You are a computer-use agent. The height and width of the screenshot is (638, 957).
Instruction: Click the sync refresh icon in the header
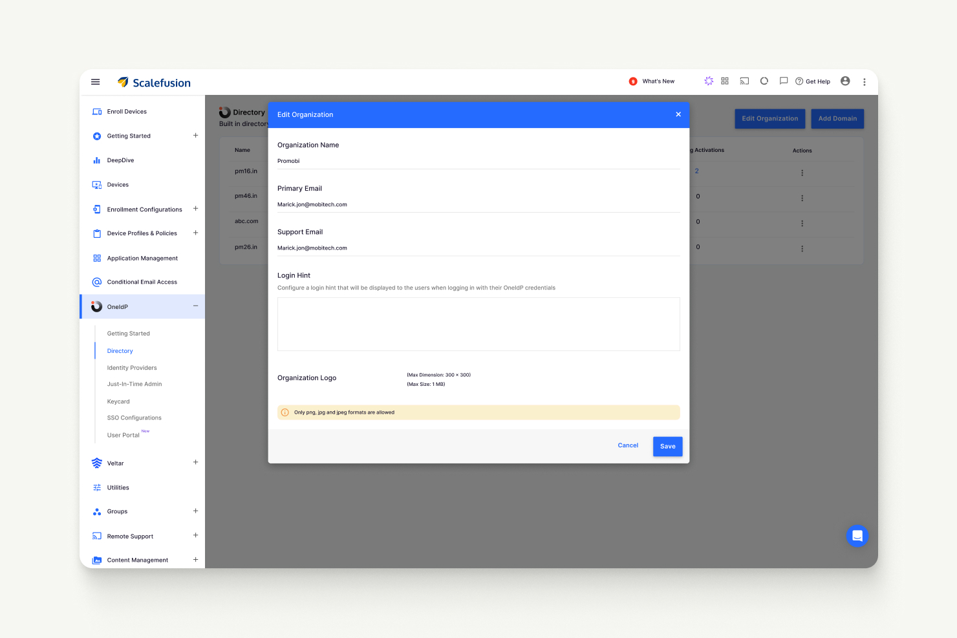tap(764, 81)
